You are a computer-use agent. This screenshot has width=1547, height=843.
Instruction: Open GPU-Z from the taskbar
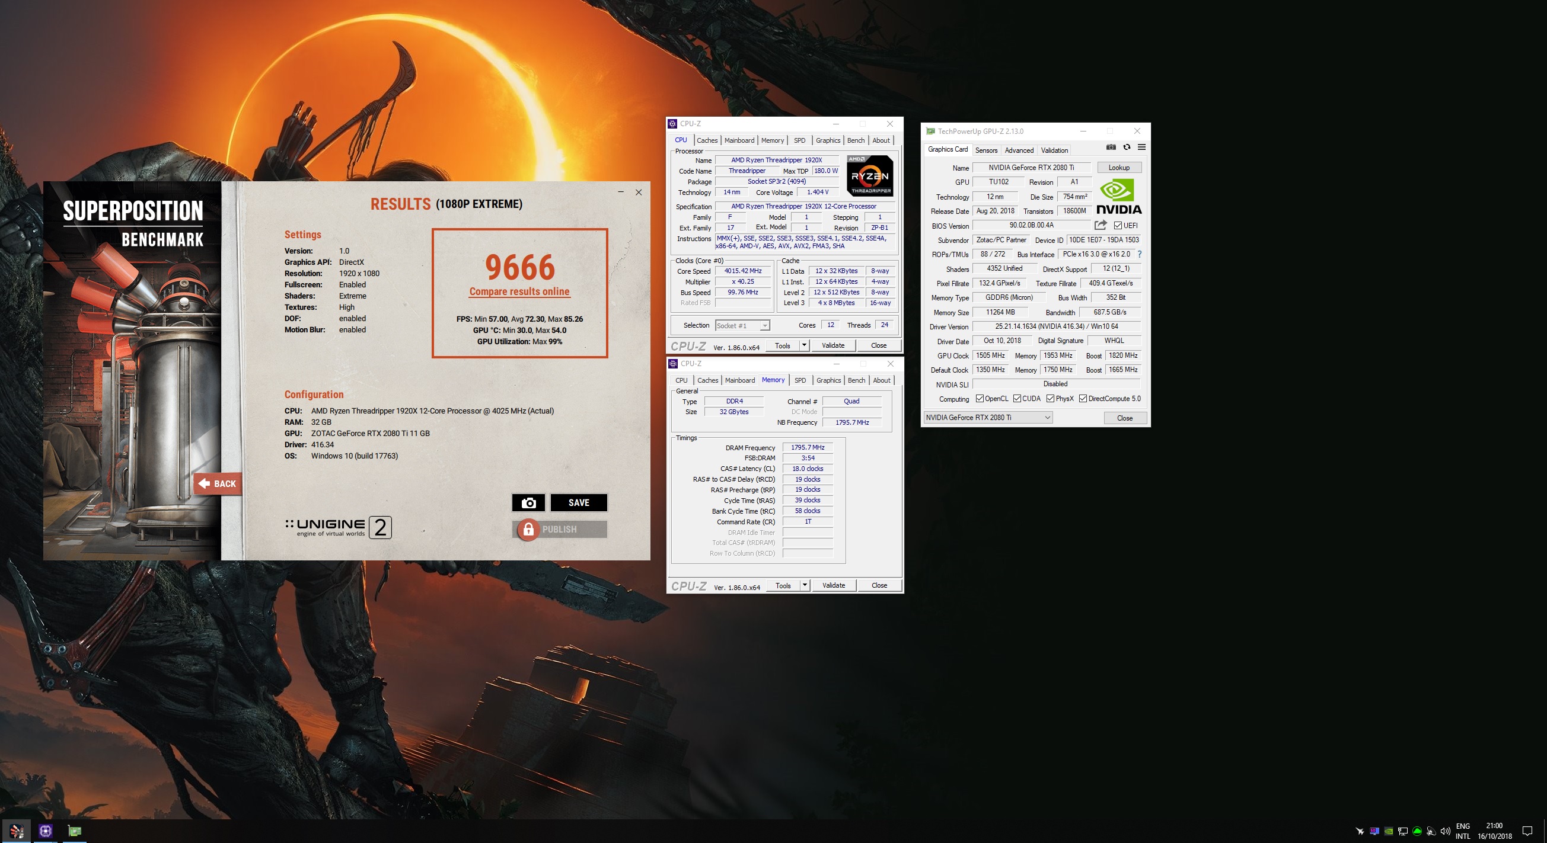75,831
